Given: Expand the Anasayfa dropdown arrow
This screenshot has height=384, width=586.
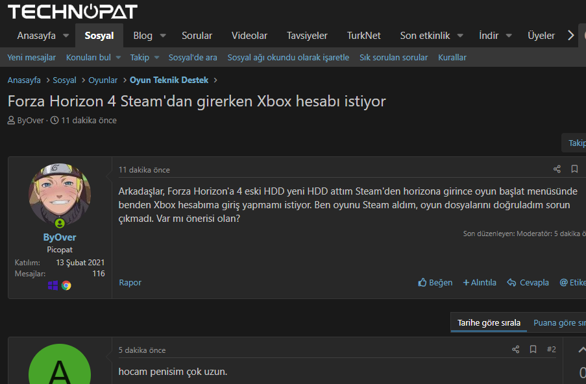Looking at the screenshot, I should point(66,36).
